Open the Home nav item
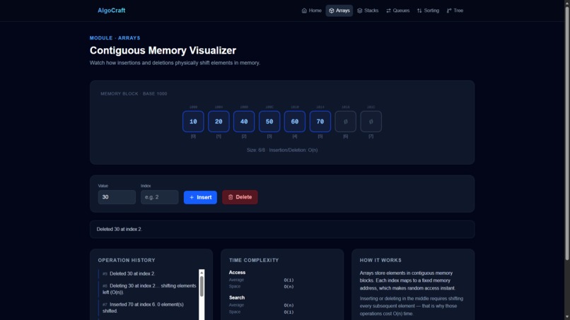 (312, 11)
